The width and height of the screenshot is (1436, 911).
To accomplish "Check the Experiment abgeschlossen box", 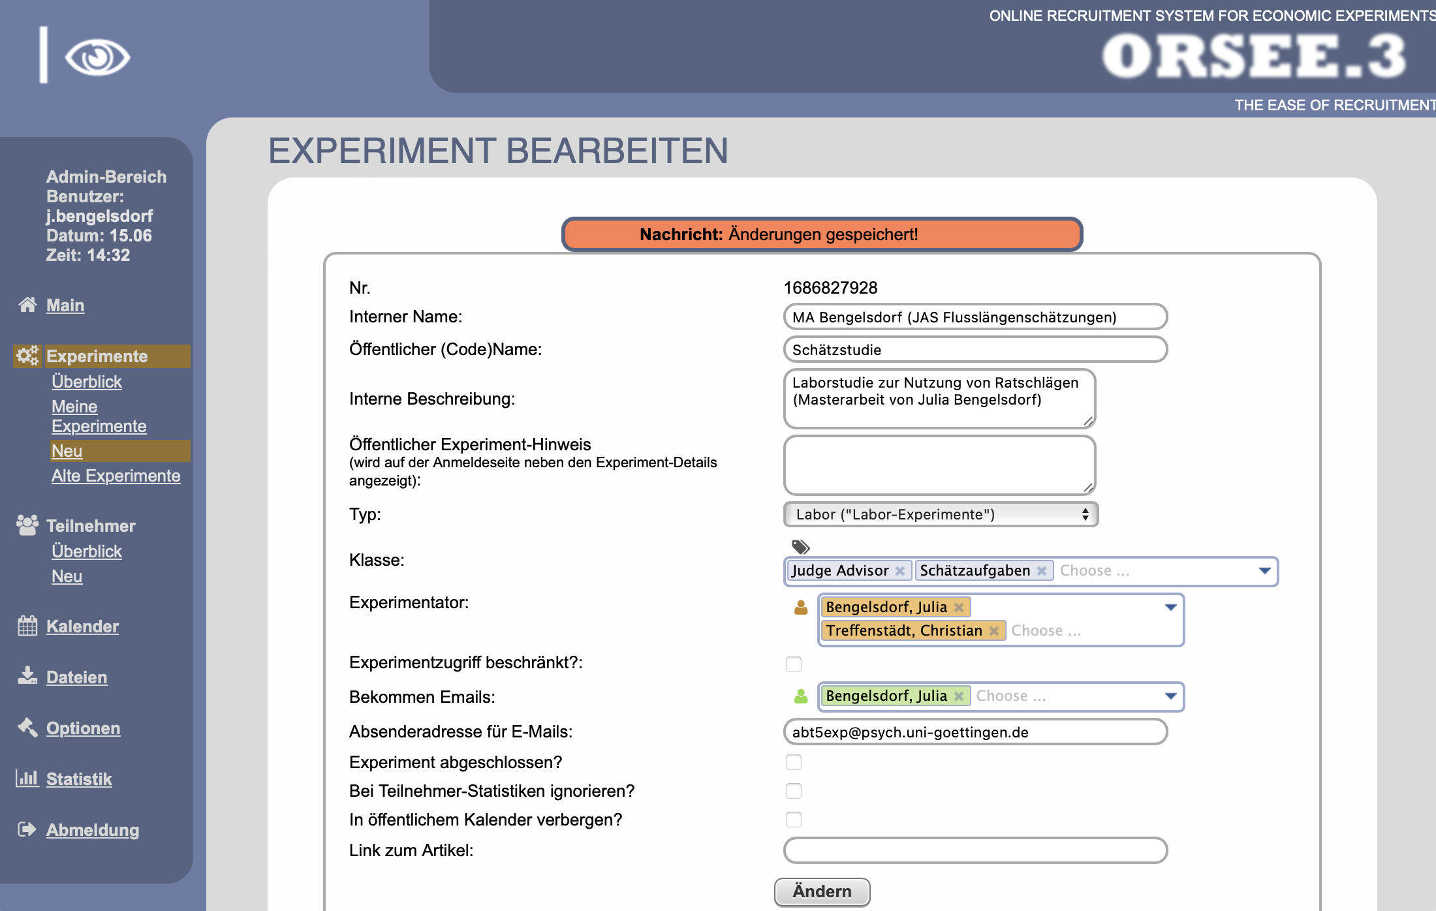I will point(794,762).
